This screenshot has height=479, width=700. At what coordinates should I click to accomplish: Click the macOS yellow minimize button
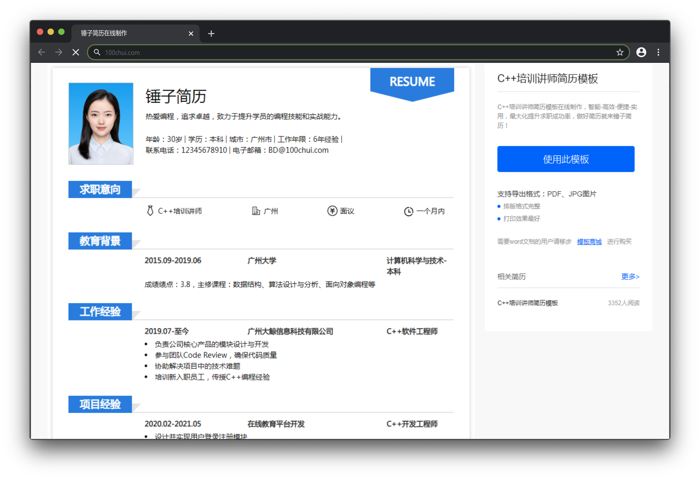point(51,32)
